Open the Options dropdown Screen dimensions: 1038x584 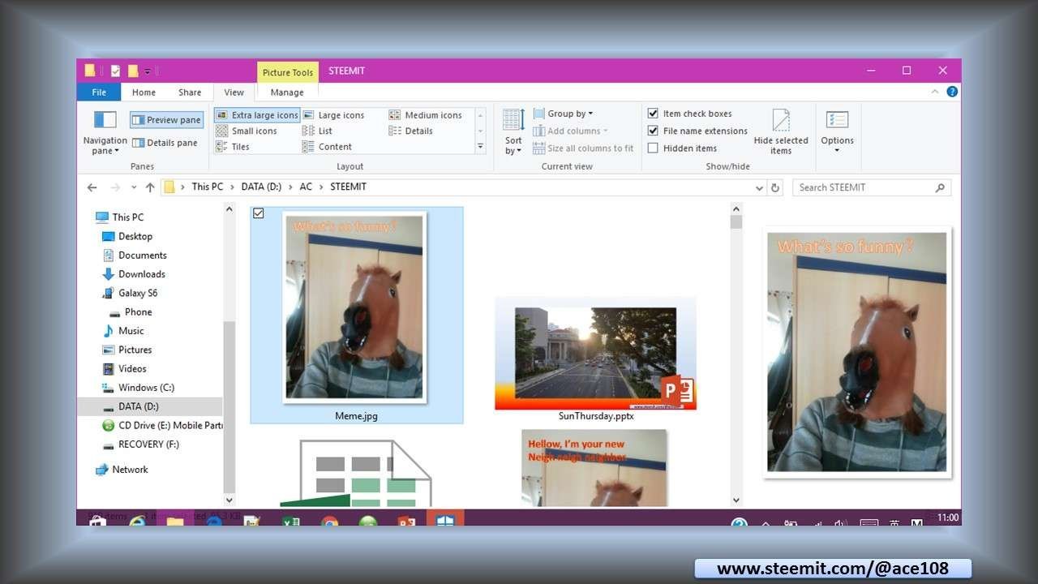tap(837, 132)
